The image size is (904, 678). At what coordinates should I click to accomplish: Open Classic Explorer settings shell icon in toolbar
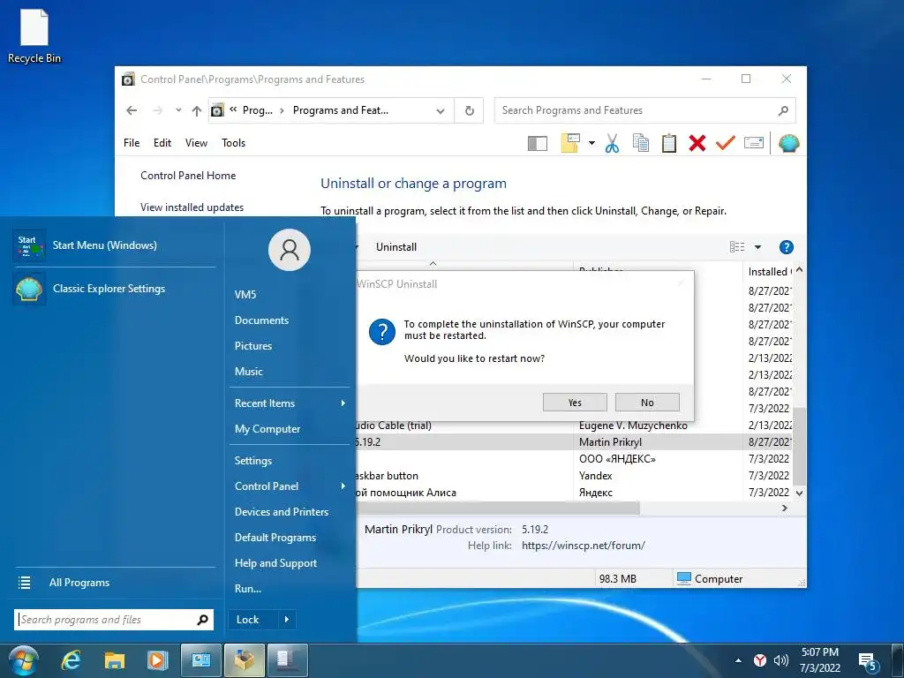click(788, 143)
